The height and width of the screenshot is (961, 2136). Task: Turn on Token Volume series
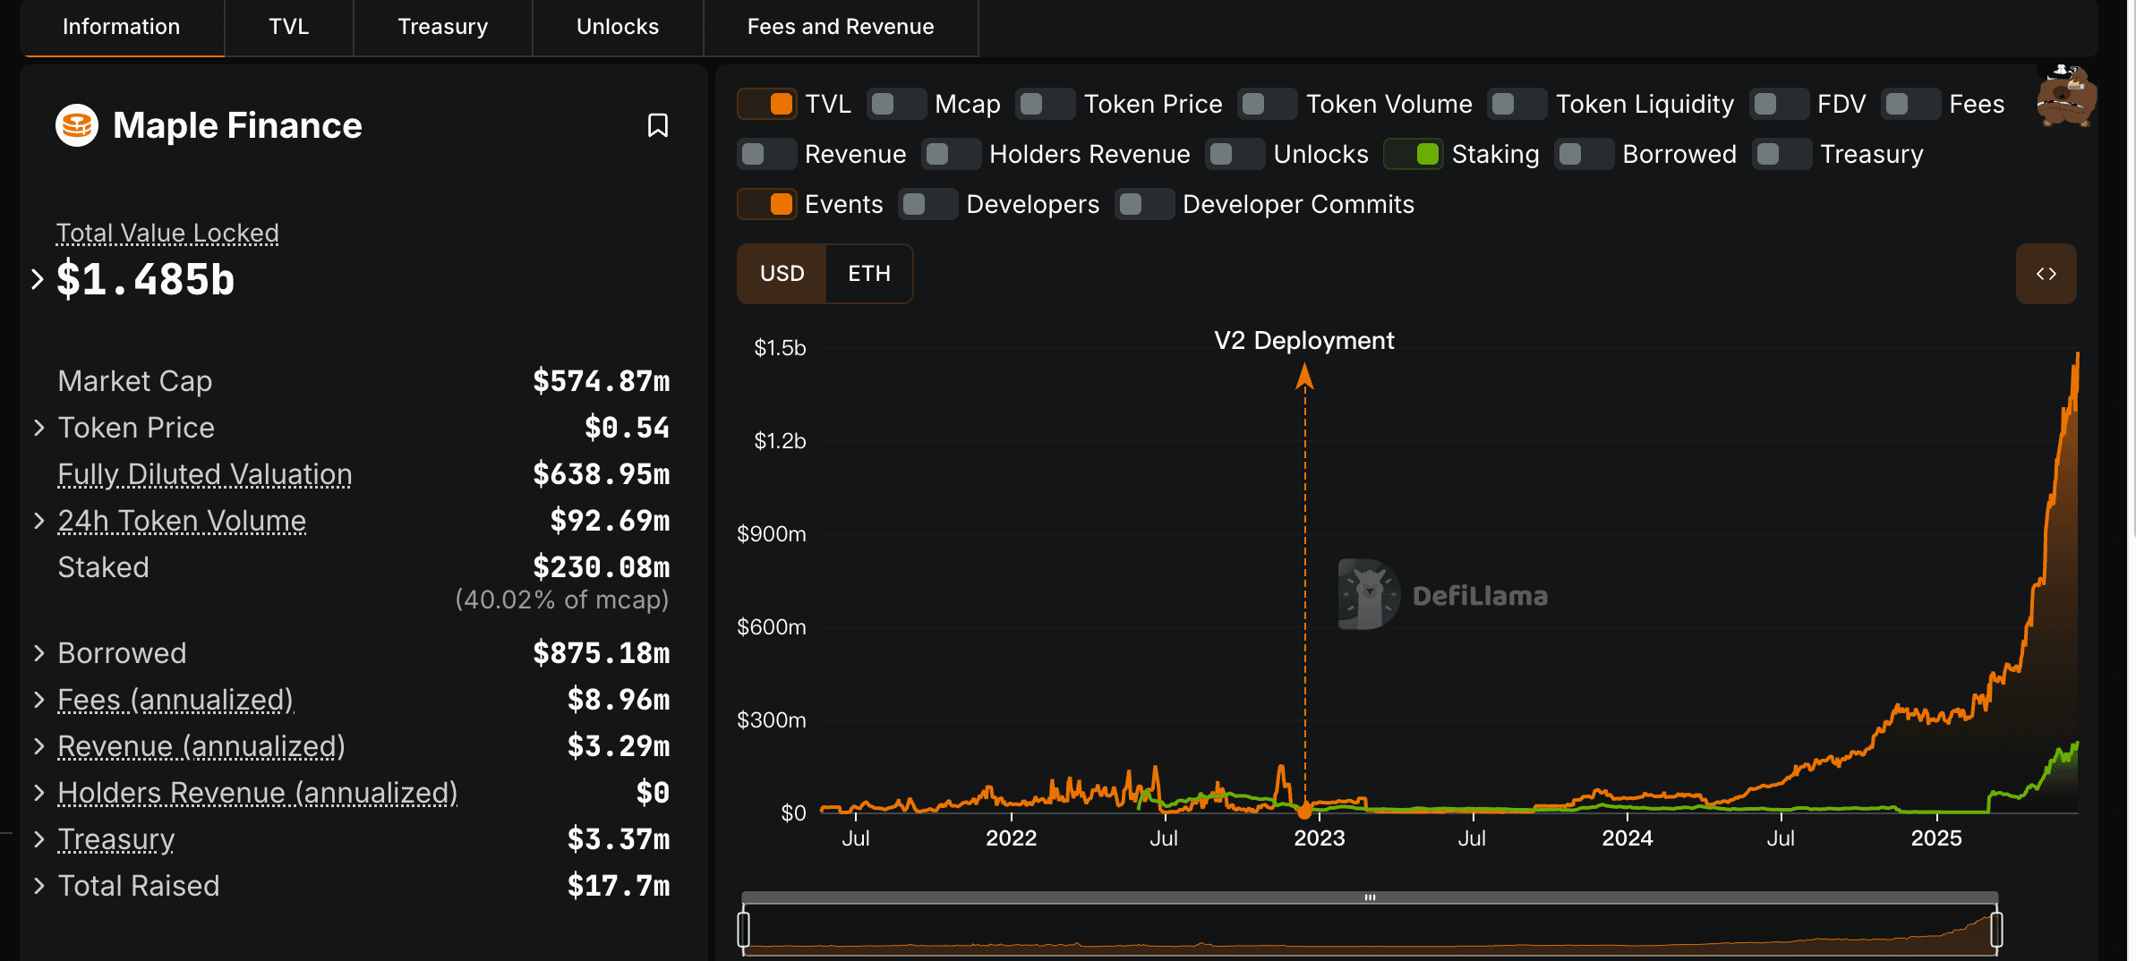[x=1268, y=104]
